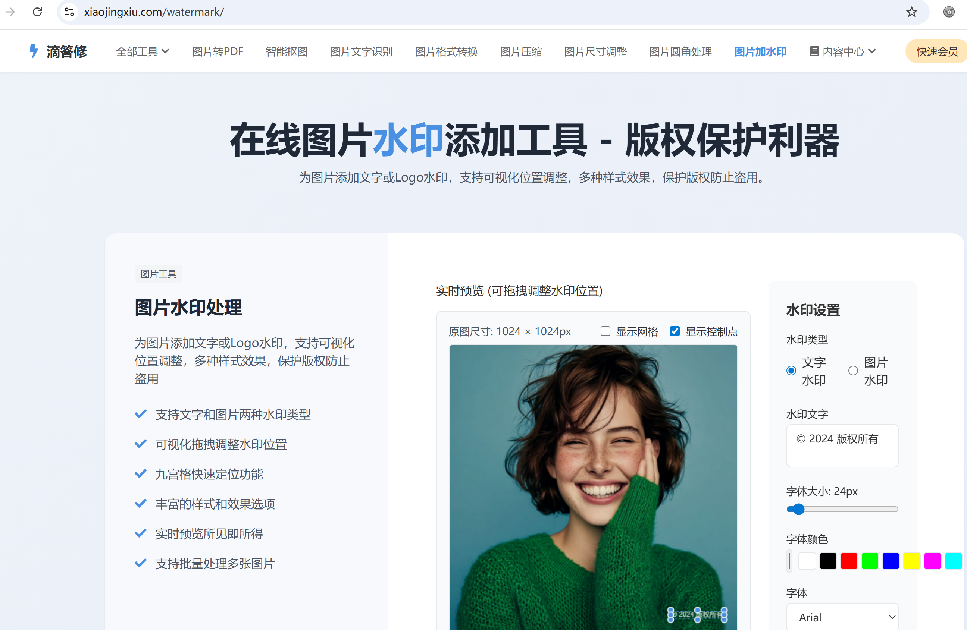Viewport: 967px width, 630px height.
Task: Click the browser profile avatar icon
Action: (949, 12)
